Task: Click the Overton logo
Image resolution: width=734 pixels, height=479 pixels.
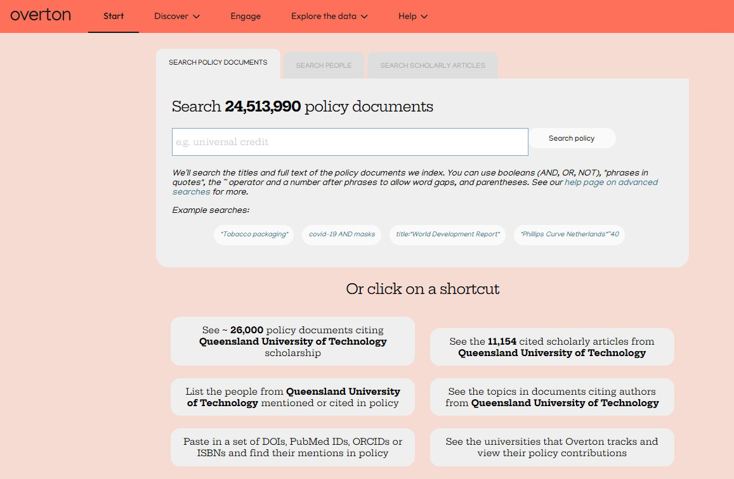Action: tap(40, 15)
